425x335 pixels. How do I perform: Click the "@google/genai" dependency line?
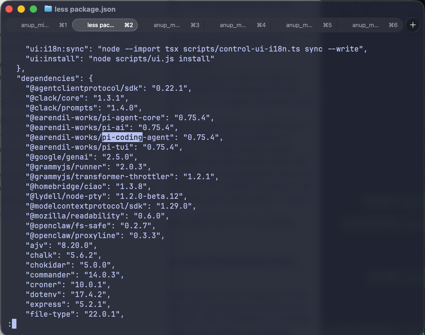pos(81,157)
